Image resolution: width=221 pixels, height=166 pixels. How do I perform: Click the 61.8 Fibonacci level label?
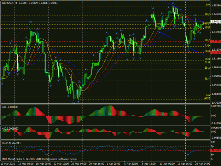pyautogui.click(x=207, y=62)
